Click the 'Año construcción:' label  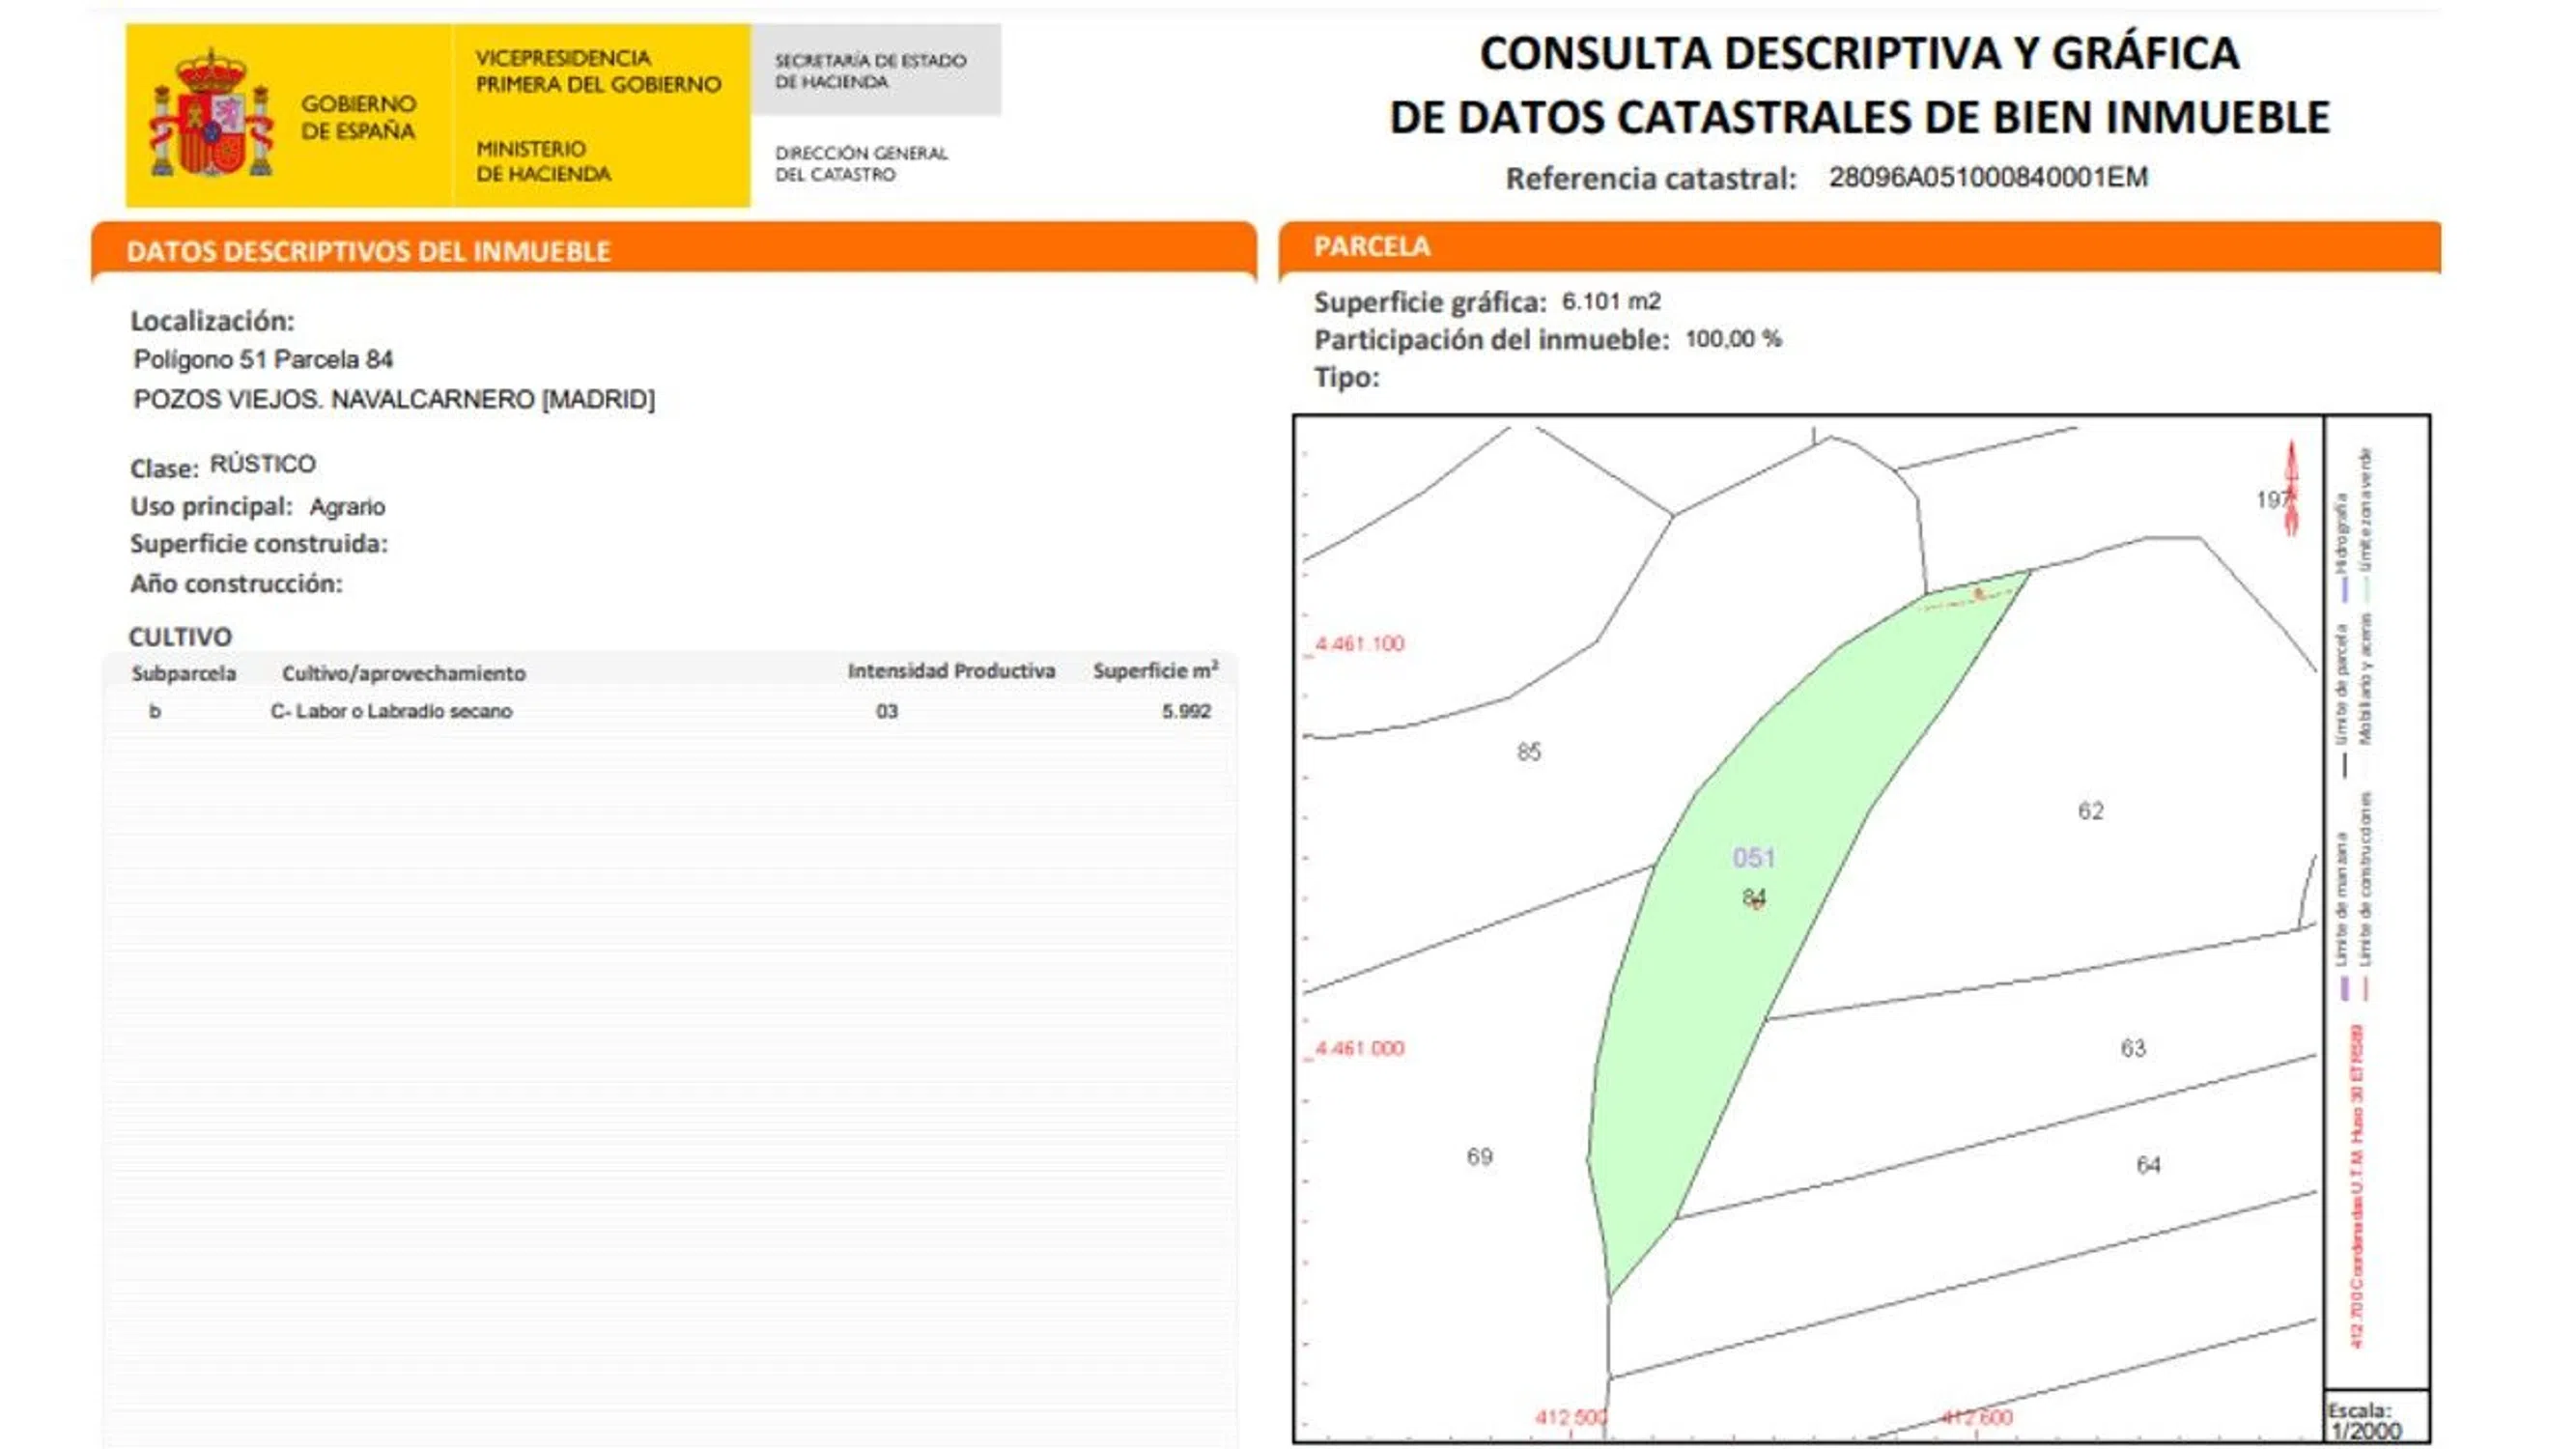236,584
